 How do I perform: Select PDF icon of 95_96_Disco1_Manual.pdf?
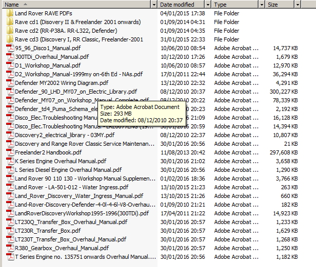(x=10, y=48)
